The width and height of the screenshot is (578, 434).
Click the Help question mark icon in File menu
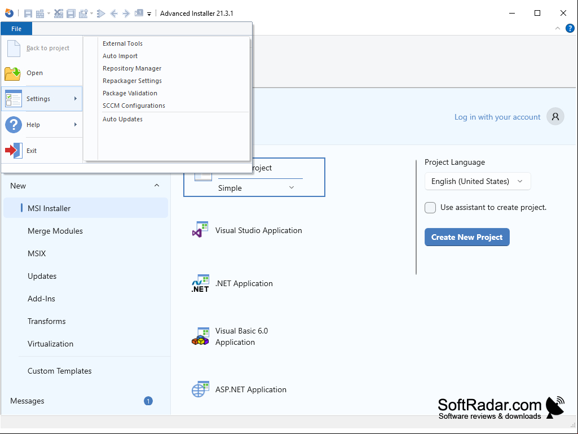point(14,125)
